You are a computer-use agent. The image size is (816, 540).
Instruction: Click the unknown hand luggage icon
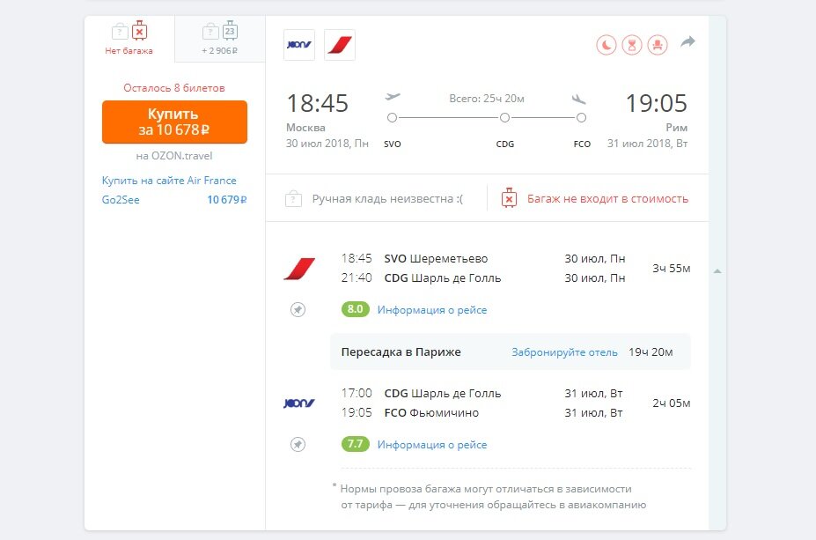[293, 198]
